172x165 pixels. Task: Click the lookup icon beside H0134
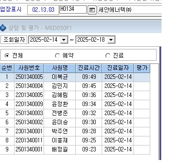(x=92, y=10)
